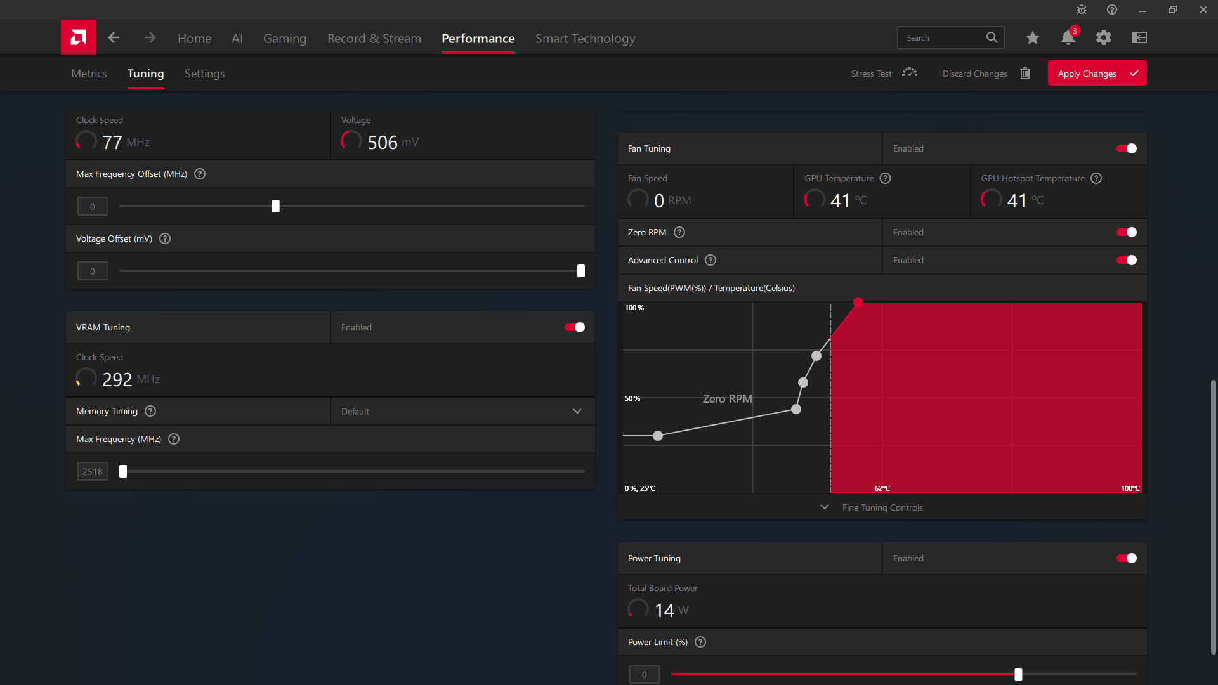Image resolution: width=1218 pixels, height=685 pixels.
Task: Click the AMD logo home icon
Action: pyautogui.click(x=79, y=37)
